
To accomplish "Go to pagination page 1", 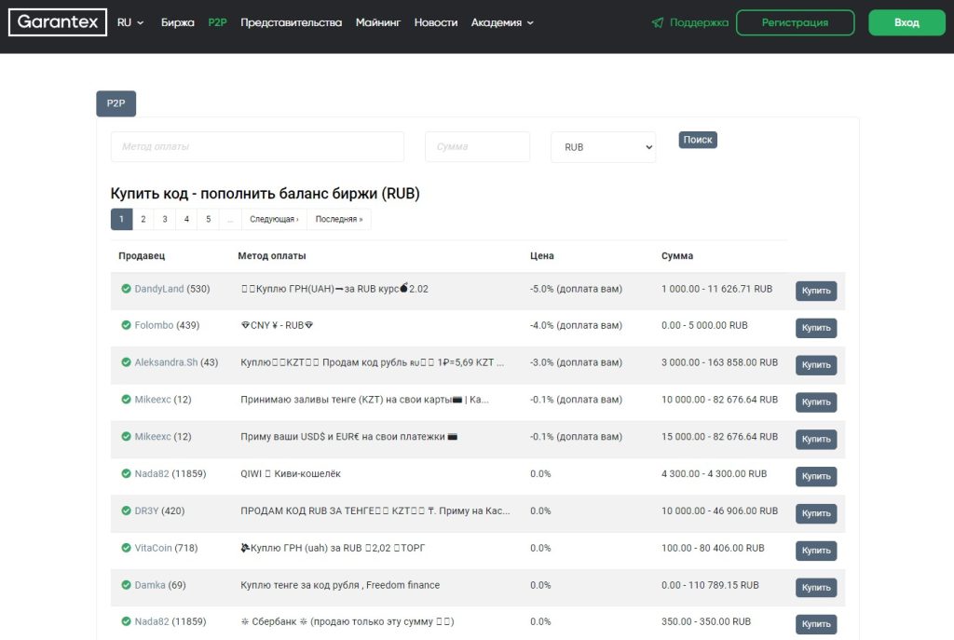I will pyautogui.click(x=122, y=219).
